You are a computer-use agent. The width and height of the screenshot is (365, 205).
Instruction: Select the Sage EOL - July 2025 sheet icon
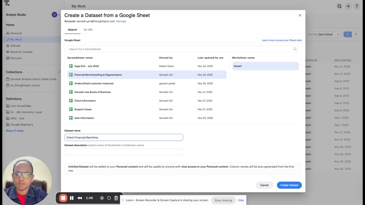(71, 66)
